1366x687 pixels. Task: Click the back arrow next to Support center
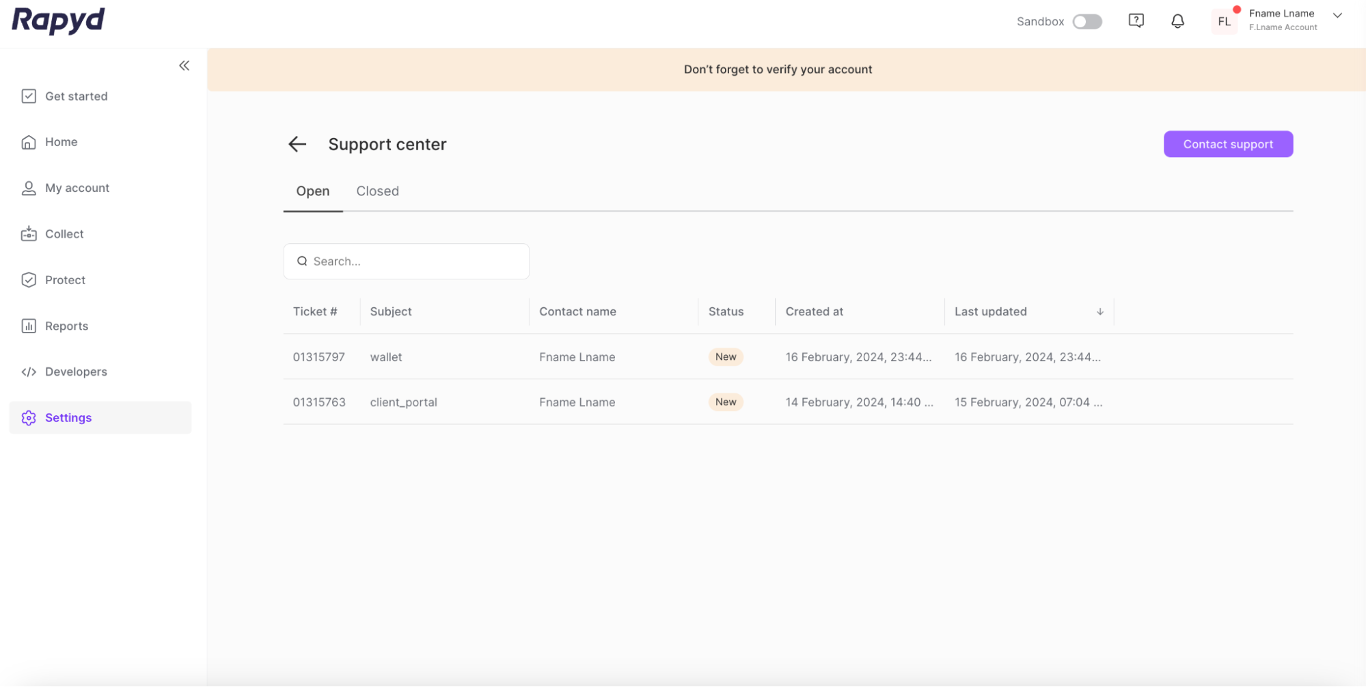297,144
